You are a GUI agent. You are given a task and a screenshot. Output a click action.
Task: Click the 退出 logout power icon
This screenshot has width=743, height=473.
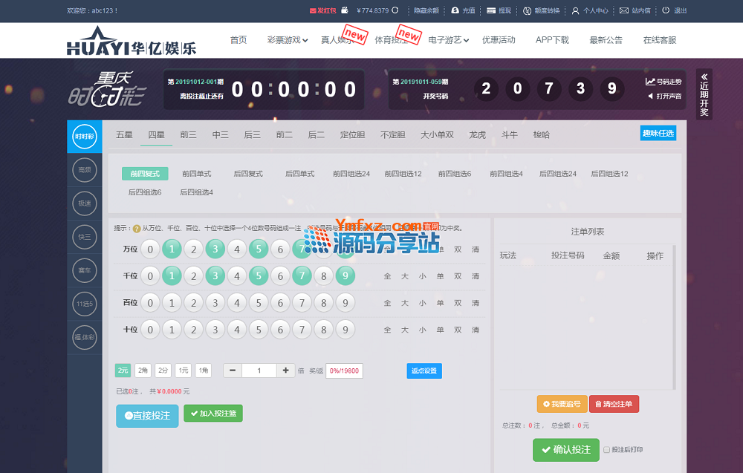pos(666,10)
